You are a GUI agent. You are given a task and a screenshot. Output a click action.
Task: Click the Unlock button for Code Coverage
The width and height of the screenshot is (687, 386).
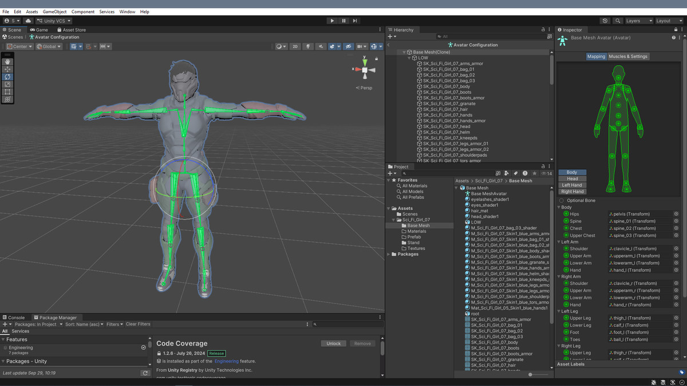pyautogui.click(x=334, y=344)
